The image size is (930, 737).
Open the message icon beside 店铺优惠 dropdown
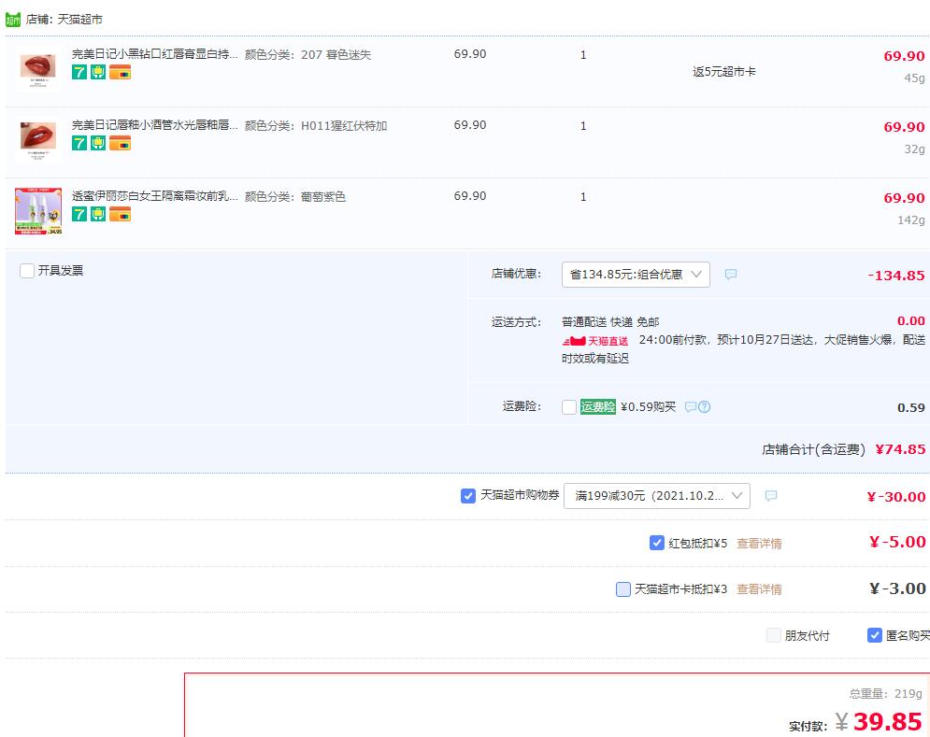pos(731,274)
